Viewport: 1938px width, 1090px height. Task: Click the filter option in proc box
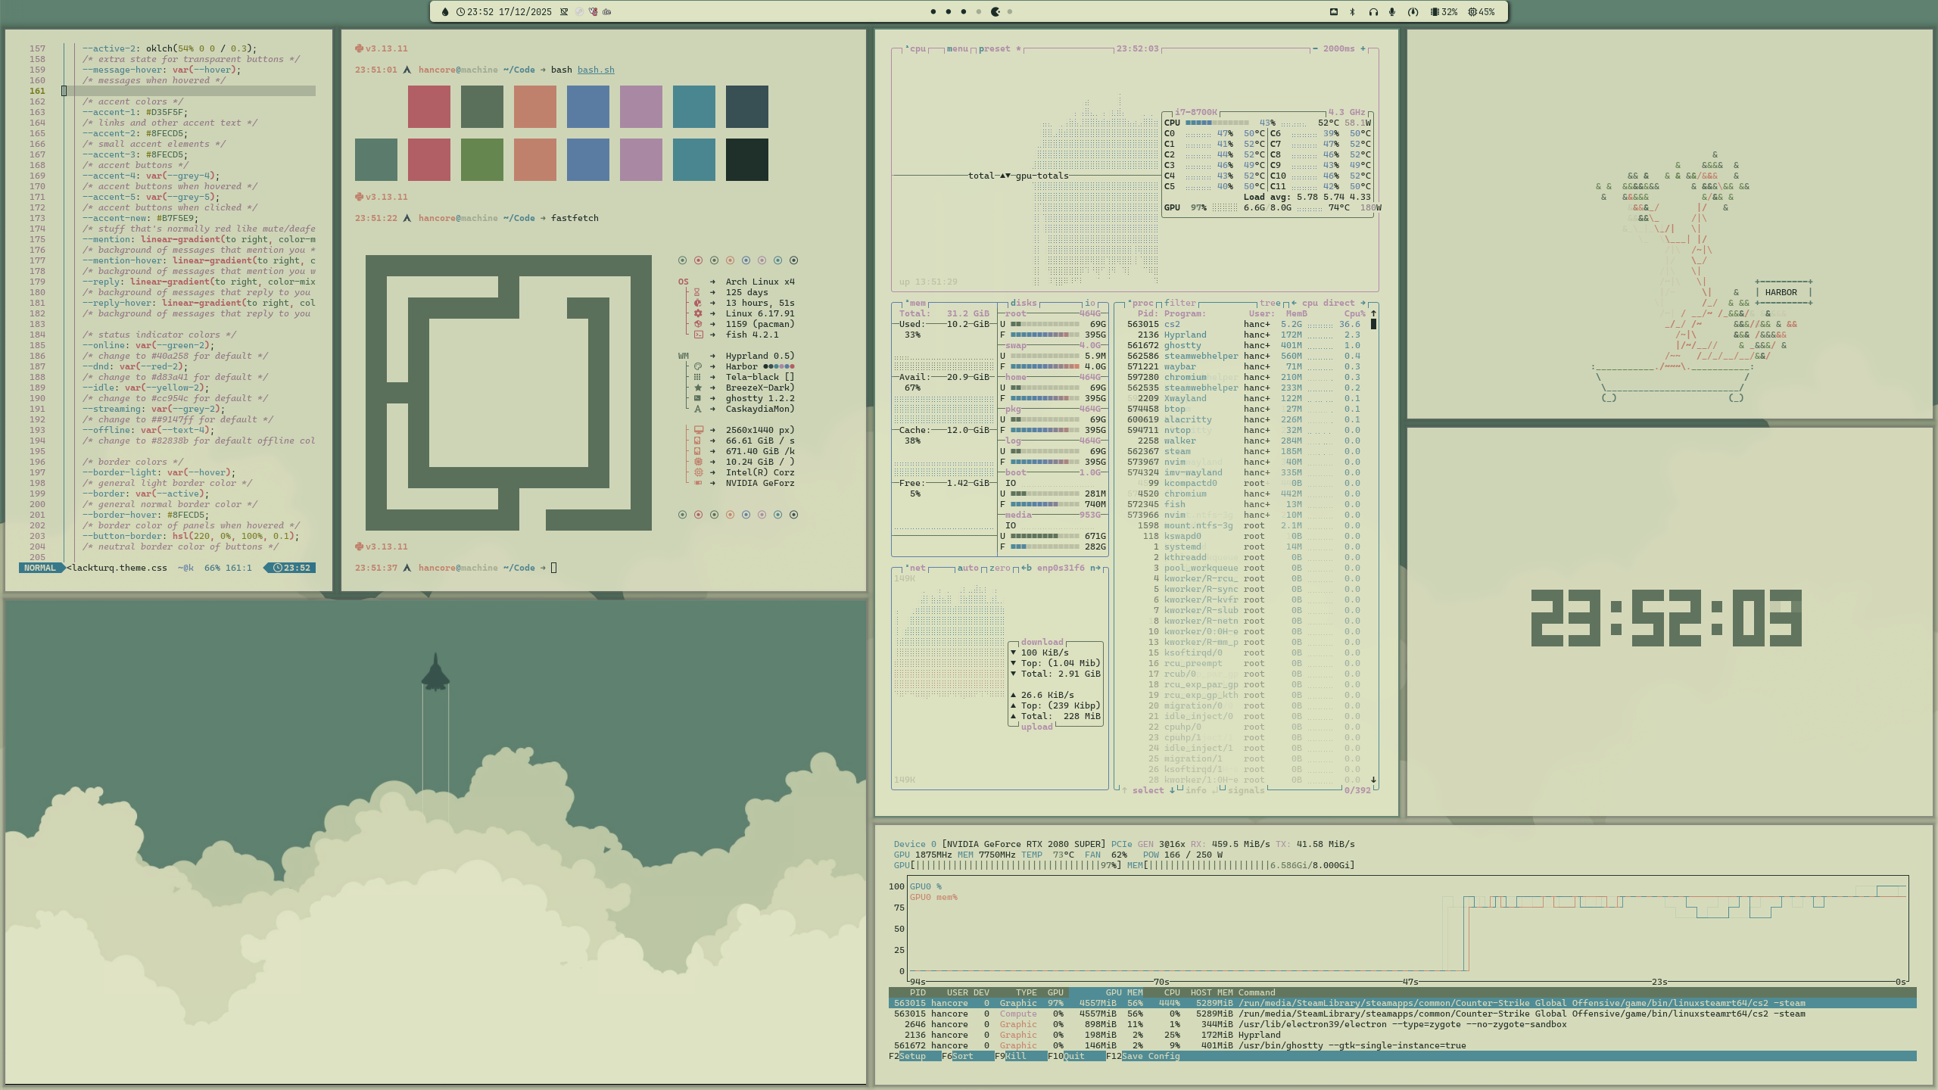coord(1180,303)
